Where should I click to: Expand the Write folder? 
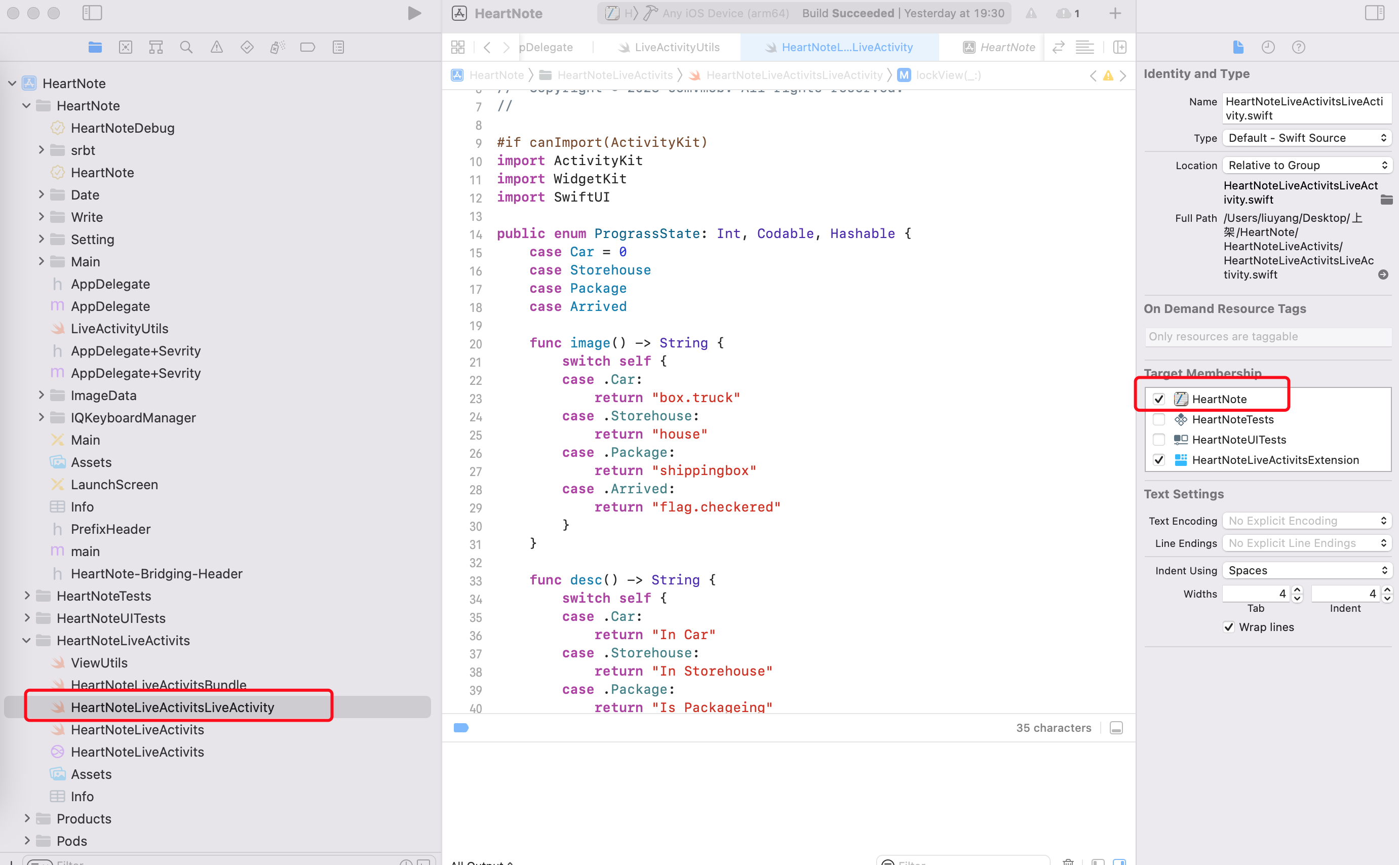pyautogui.click(x=41, y=217)
